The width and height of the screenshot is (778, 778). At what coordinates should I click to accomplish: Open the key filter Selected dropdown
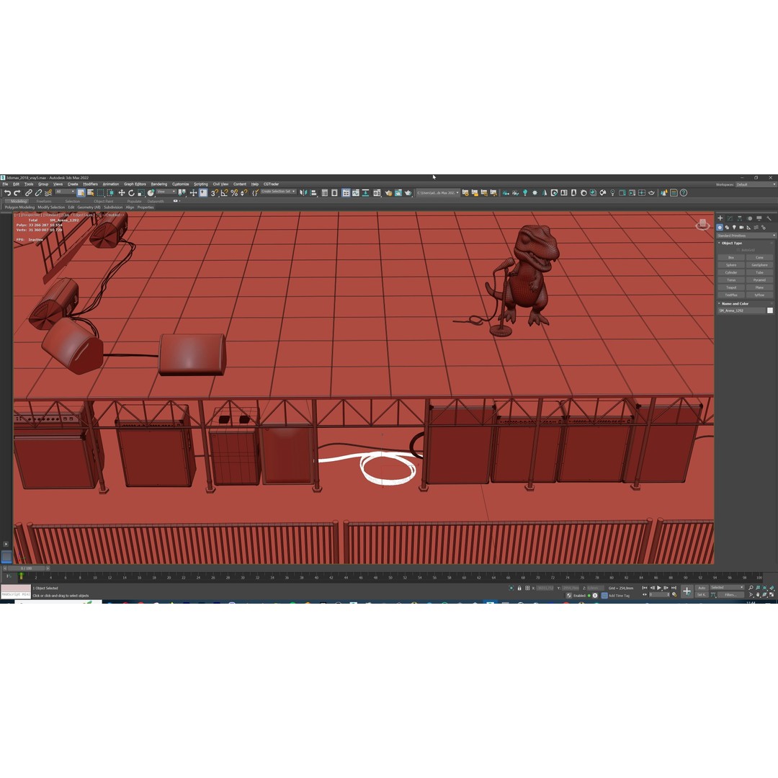pos(728,588)
